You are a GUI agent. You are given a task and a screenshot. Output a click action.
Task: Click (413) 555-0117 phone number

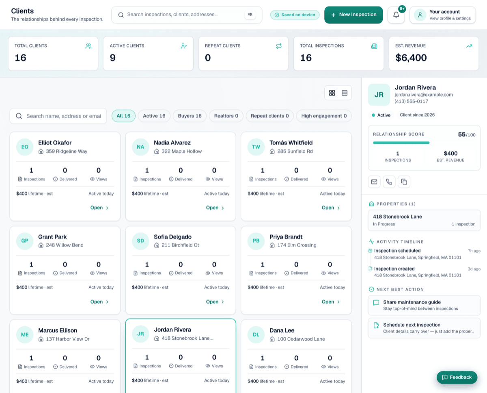(411, 102)
